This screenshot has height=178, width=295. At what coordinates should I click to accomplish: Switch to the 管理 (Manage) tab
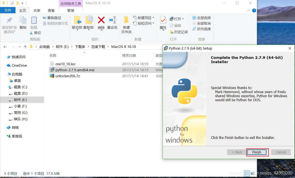point(71,10)
